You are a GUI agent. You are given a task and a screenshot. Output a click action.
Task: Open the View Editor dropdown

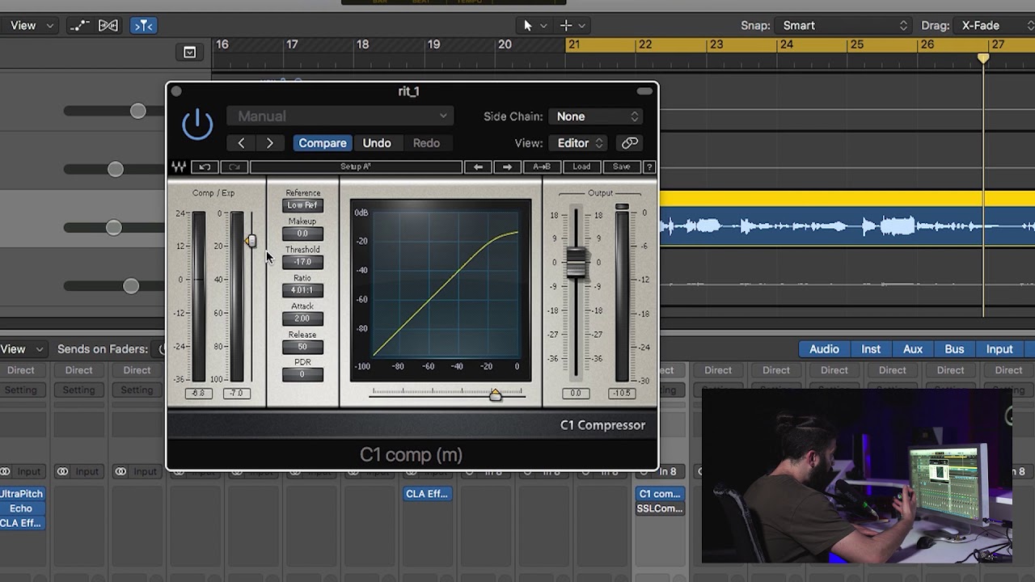click(x=579, y=143)
